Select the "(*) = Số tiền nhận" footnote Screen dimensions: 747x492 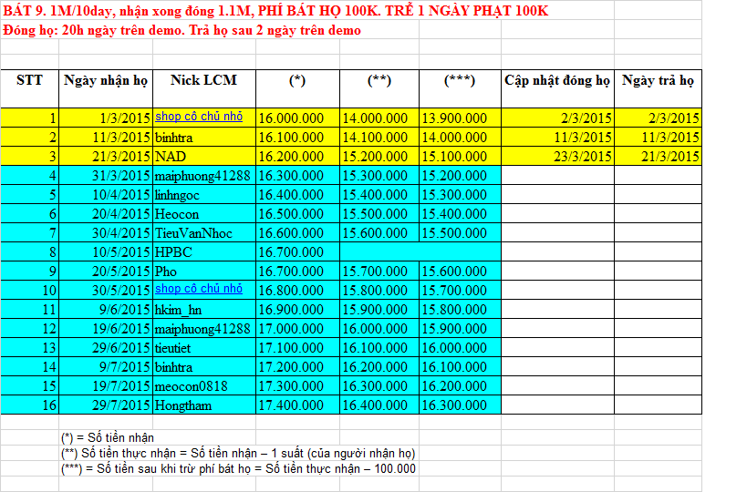[107, 437]
